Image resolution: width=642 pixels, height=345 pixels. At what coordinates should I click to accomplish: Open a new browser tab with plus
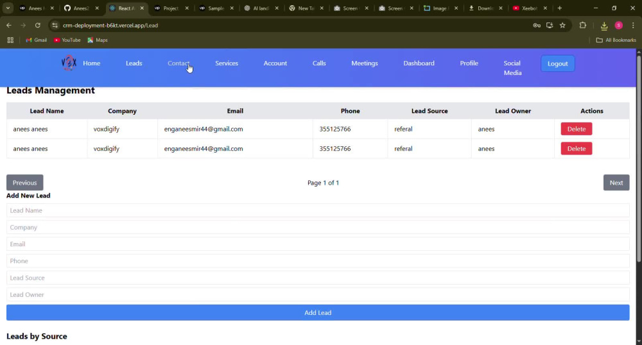560,8
